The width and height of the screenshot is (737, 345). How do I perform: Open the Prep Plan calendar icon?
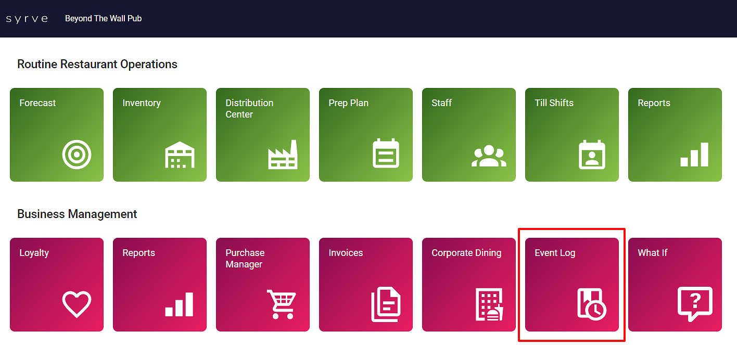pyautogui.click(x=386, y=154)
